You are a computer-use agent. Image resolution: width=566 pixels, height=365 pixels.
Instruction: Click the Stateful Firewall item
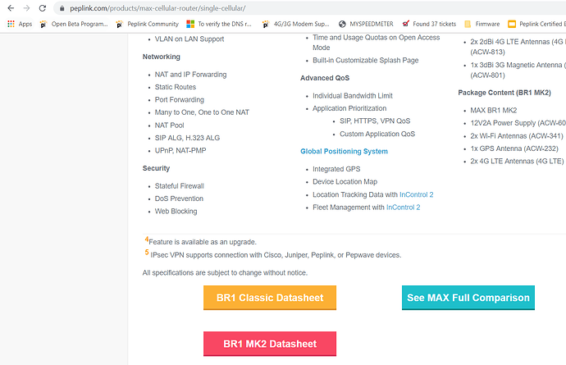180,186
